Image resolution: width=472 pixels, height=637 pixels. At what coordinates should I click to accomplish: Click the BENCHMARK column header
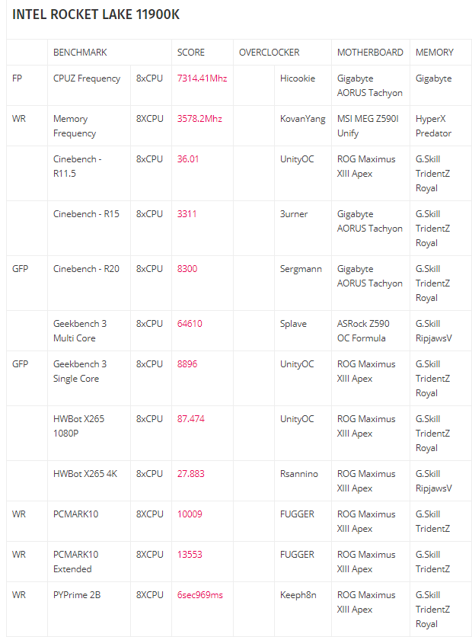[80, 53]
